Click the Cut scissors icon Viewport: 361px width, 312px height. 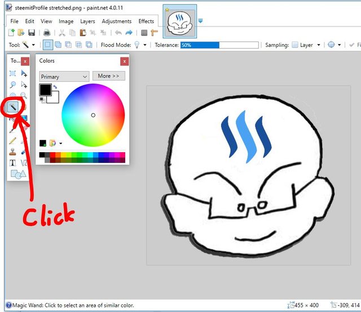coord(62,33)
